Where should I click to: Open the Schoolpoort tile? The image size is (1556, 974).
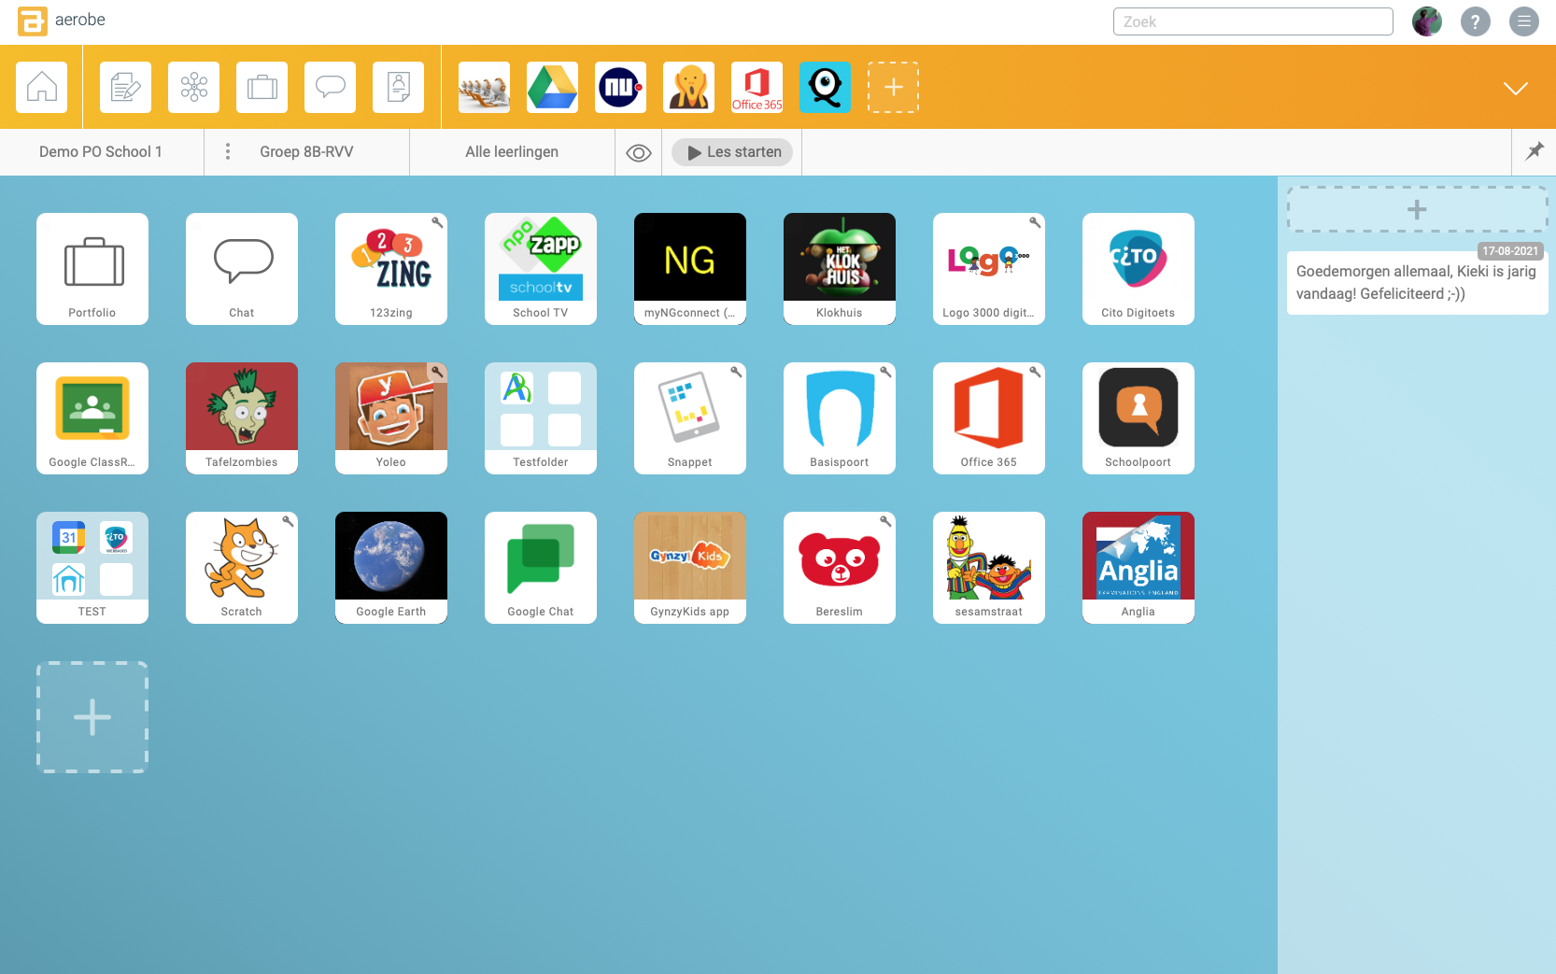coord(1139,418)
